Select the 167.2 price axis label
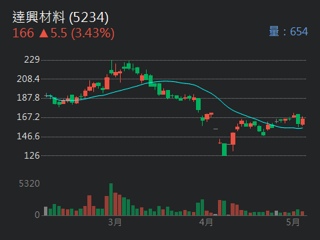Screen dimensions: 320x240 coord(28,117)
